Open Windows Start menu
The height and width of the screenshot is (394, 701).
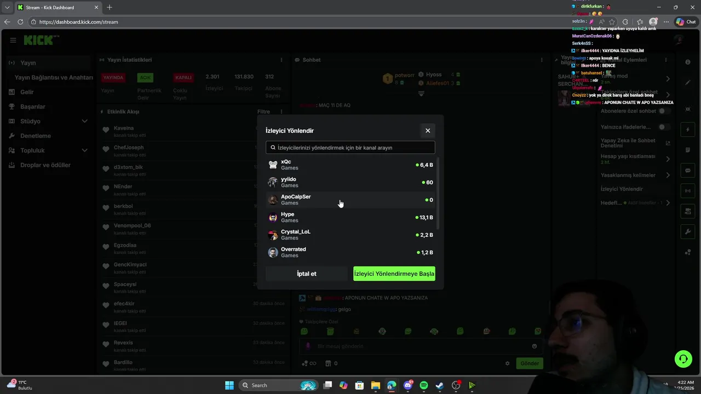click(x=229, y=385)
